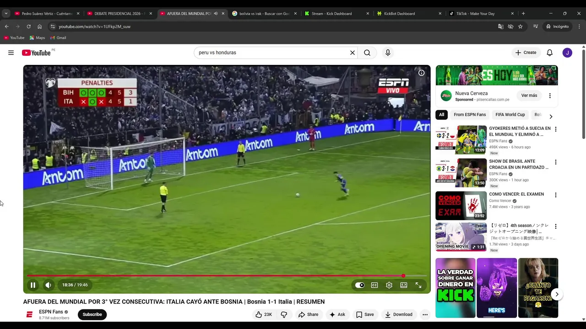The width and height of the screenshot is (586, 329).
Task: Open the Gmail bookmark
Action: [58, 38]
